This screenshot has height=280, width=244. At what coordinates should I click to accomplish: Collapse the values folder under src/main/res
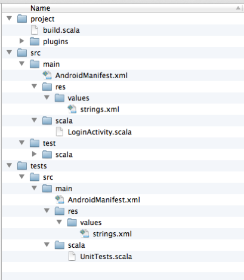pos(47,98)
